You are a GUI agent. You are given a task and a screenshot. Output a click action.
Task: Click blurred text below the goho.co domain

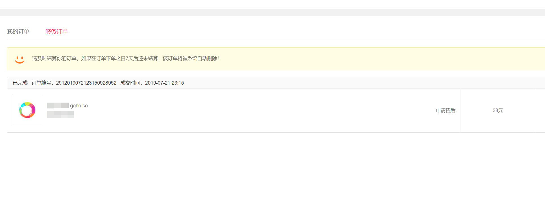(x=60, y=114)
